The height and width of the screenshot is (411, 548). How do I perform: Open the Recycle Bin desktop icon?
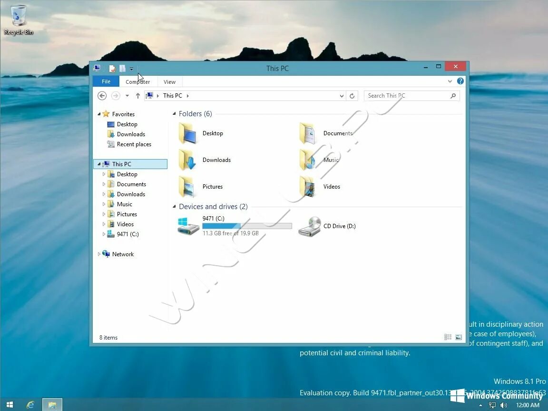tap(18, 20)
